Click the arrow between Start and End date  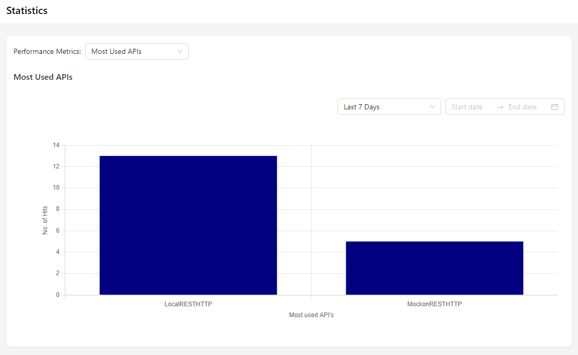click(x=500, y=107)
